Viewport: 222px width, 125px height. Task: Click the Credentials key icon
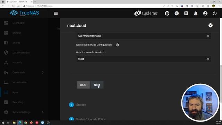point(6,73)
